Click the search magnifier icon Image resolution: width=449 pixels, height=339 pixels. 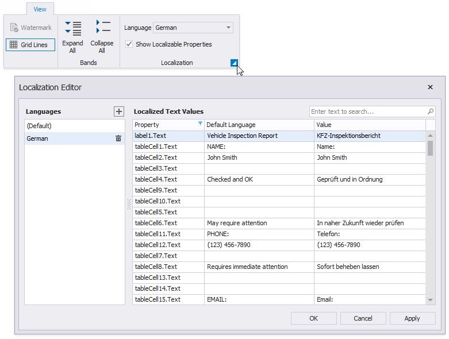(430, 111)
